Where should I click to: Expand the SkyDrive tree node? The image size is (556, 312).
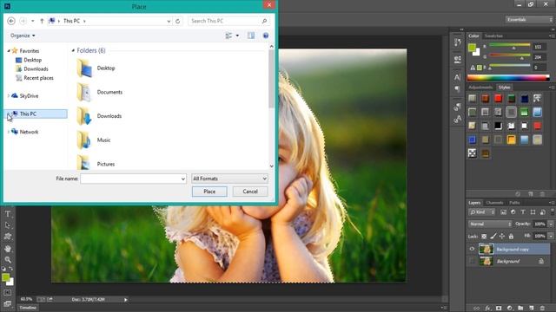[9, 96]
